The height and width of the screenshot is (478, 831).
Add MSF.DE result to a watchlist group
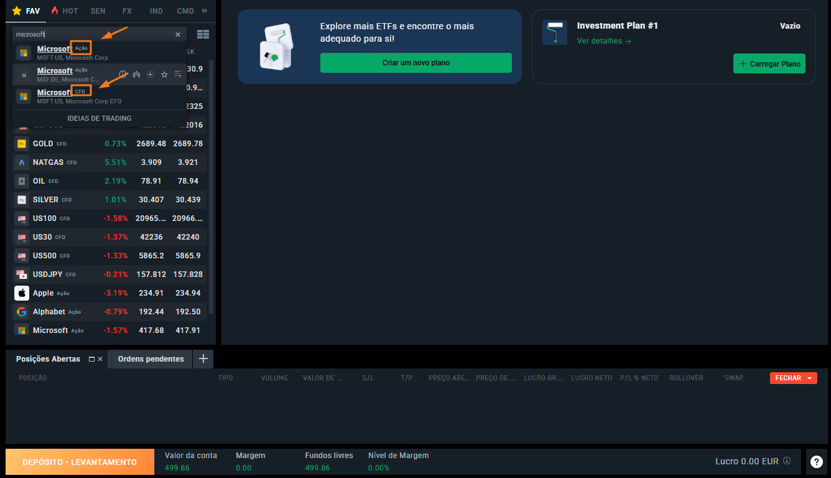click(178, 75)
